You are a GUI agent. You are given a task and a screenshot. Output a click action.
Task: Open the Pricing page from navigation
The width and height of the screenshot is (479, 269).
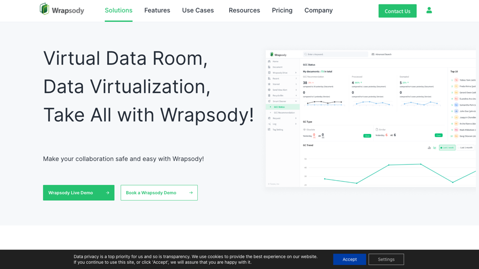click(282, 10)
